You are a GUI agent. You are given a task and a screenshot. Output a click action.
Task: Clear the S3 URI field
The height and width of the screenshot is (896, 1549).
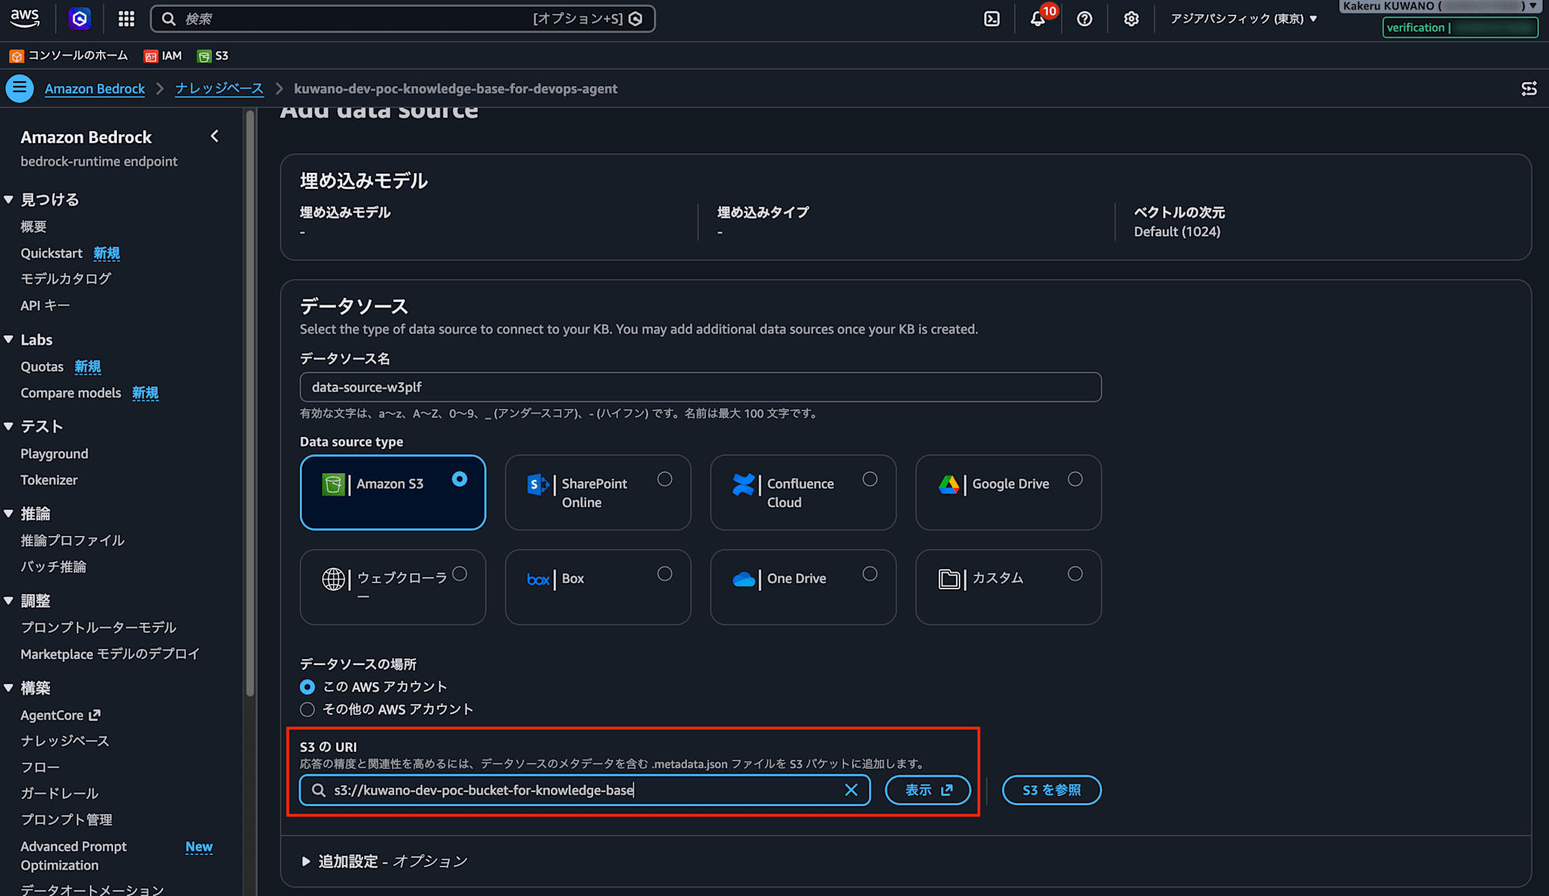pos(851,790)
